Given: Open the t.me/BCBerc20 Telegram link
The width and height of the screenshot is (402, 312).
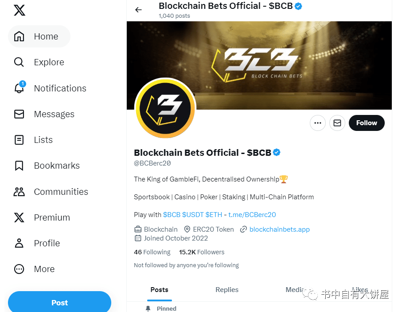Looking at the screenshot, I should (252, 215).
